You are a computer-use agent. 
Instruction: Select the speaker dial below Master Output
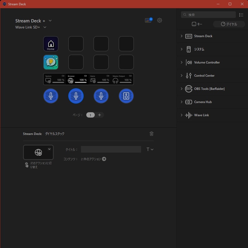(x=126, y=96)
